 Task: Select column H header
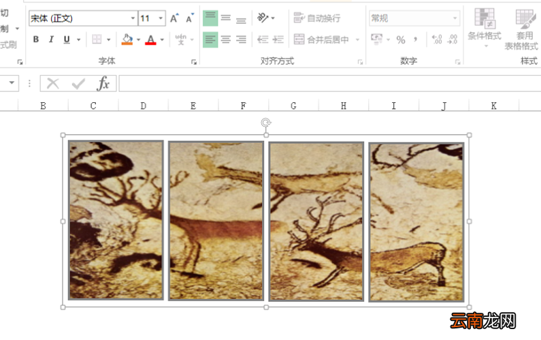343,106
